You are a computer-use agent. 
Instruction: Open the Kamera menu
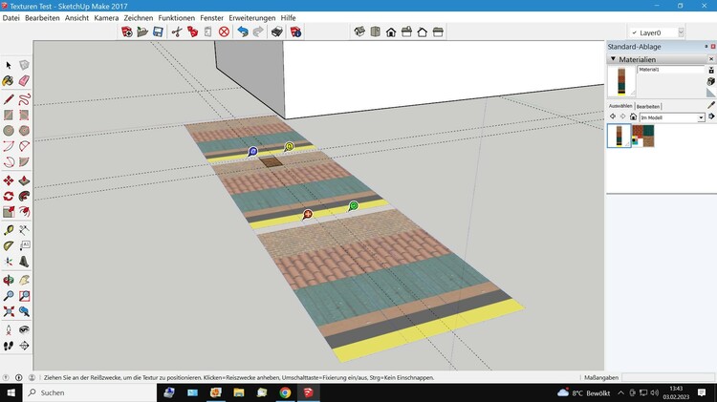106,18
